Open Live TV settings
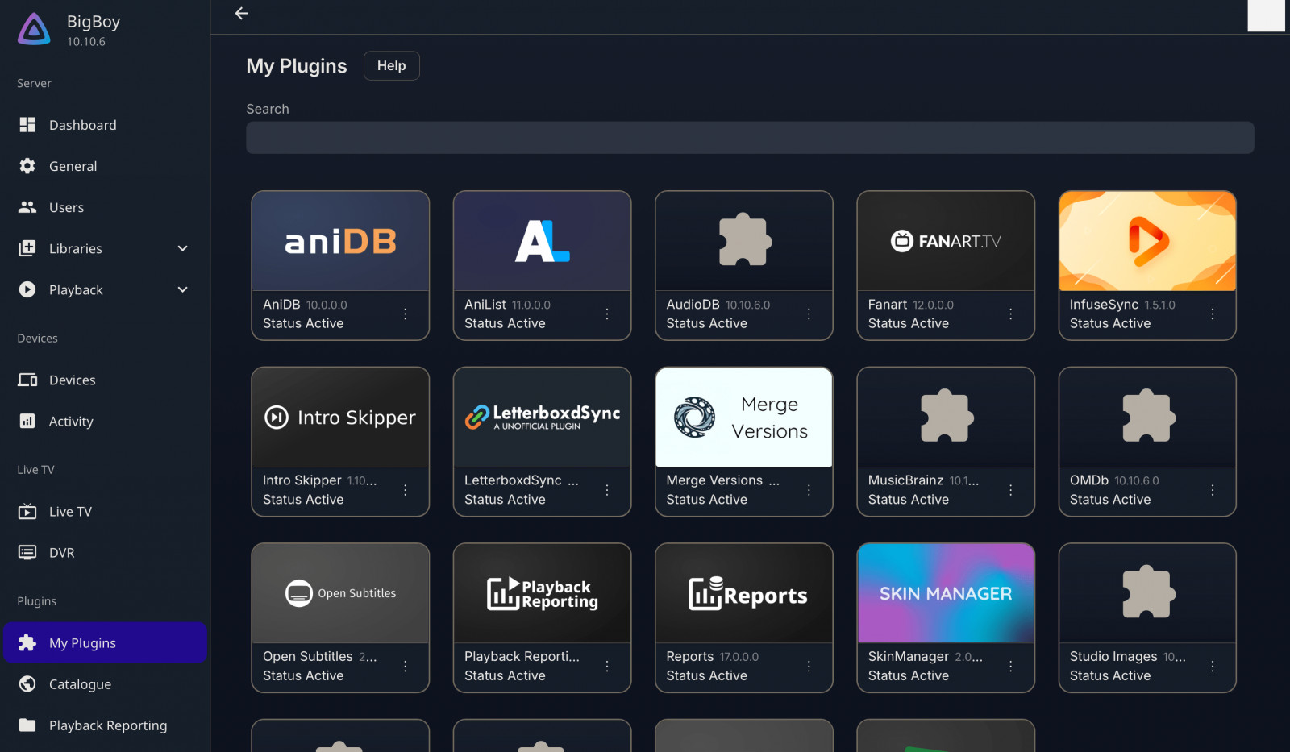Viewport: 1290px width, 752px height. pos(70,512)
